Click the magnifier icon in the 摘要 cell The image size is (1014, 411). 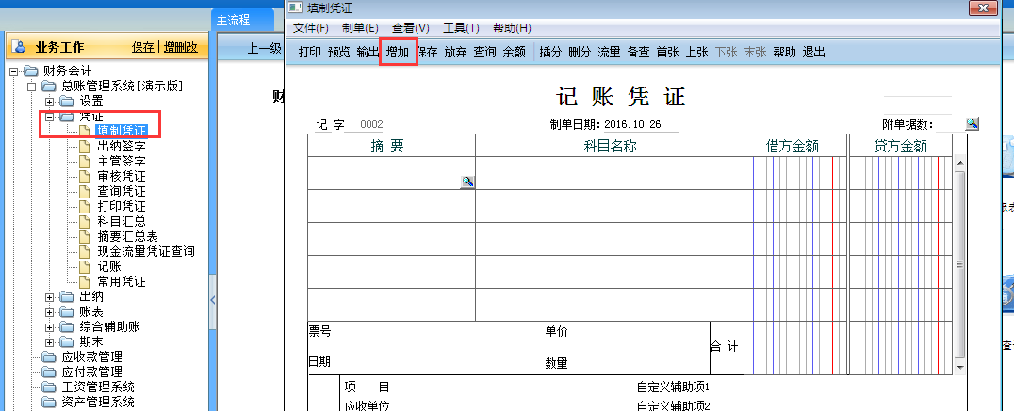coord(466,182)
